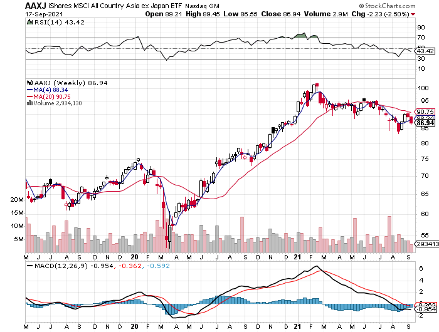The width and height of the screenshot is (439, 332).
Task: Click the "Nasdaq GM" exchange label
Action: 202,6
